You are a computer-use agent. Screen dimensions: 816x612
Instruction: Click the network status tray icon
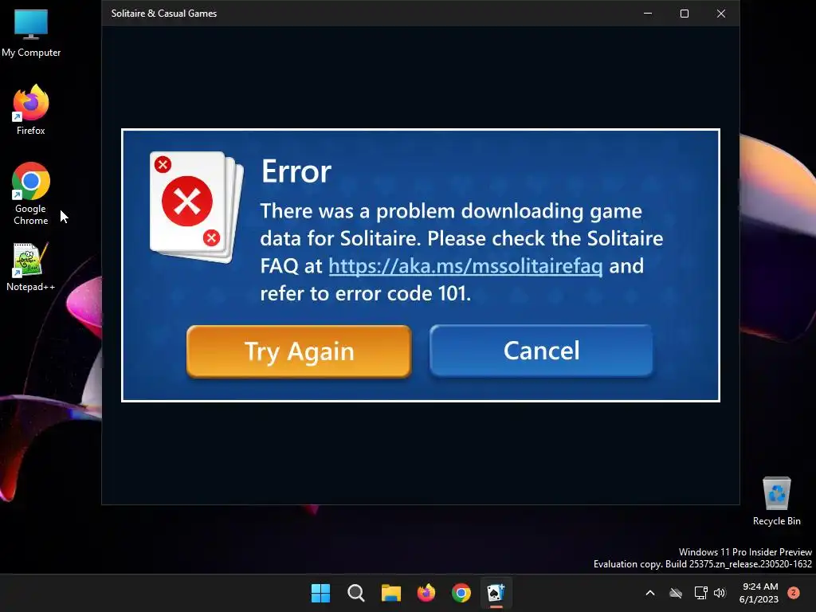coord(700,593)
